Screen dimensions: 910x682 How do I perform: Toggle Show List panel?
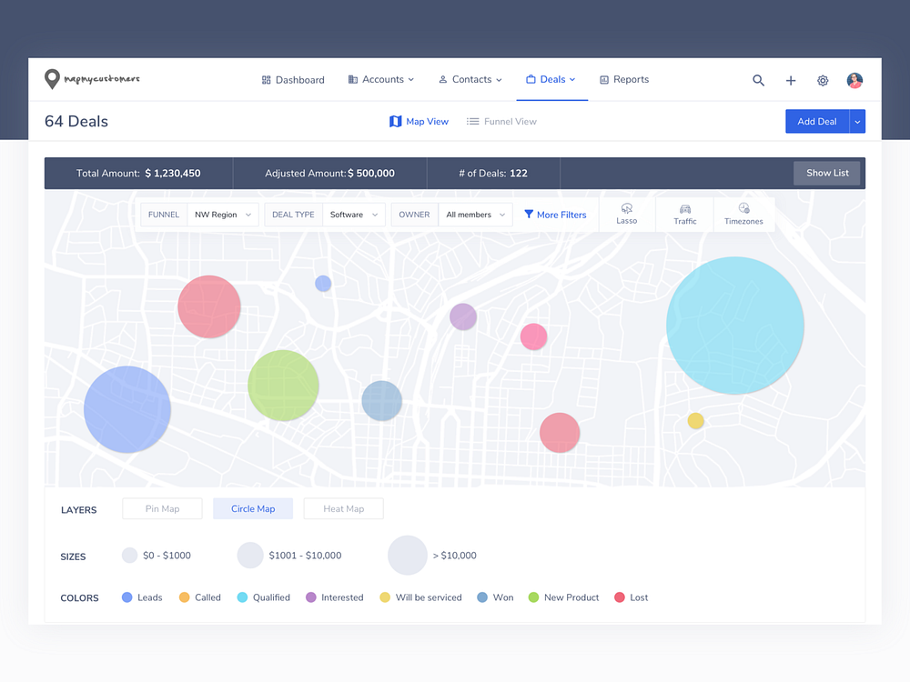826,173
